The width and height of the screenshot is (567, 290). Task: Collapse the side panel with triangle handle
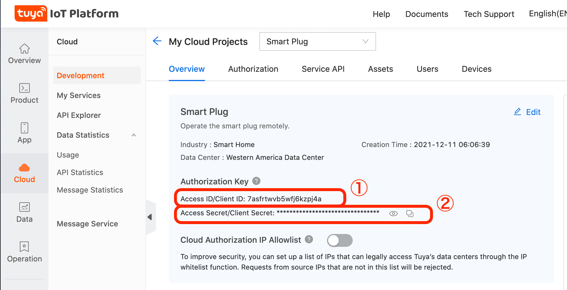(x=150, y=217)
